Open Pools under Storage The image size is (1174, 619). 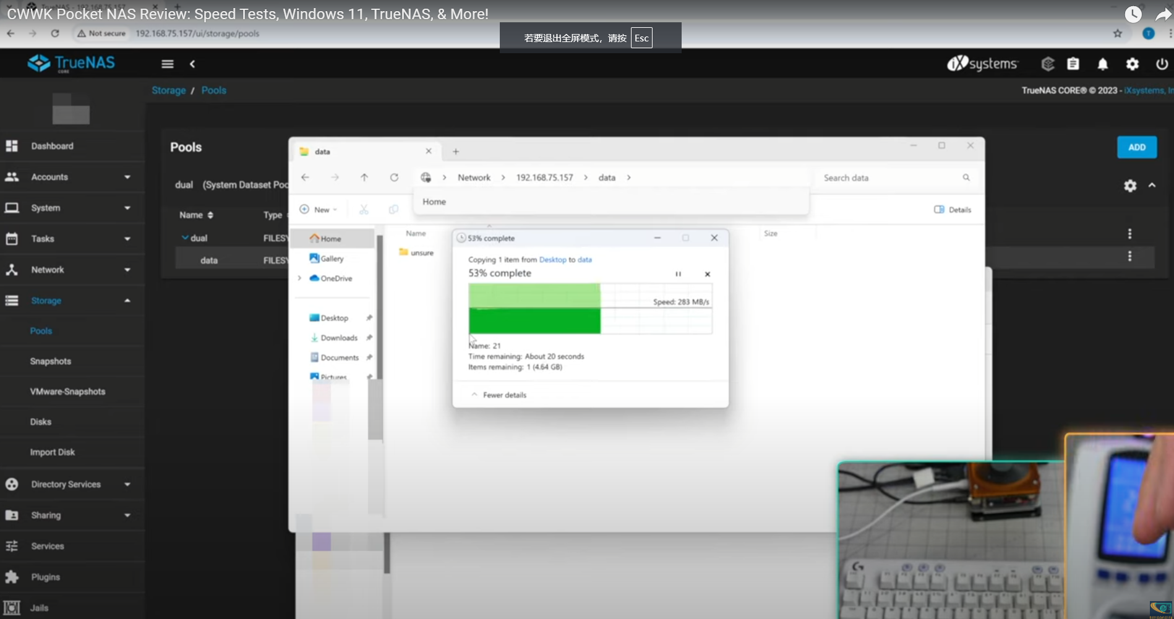[x=41, y=331]
